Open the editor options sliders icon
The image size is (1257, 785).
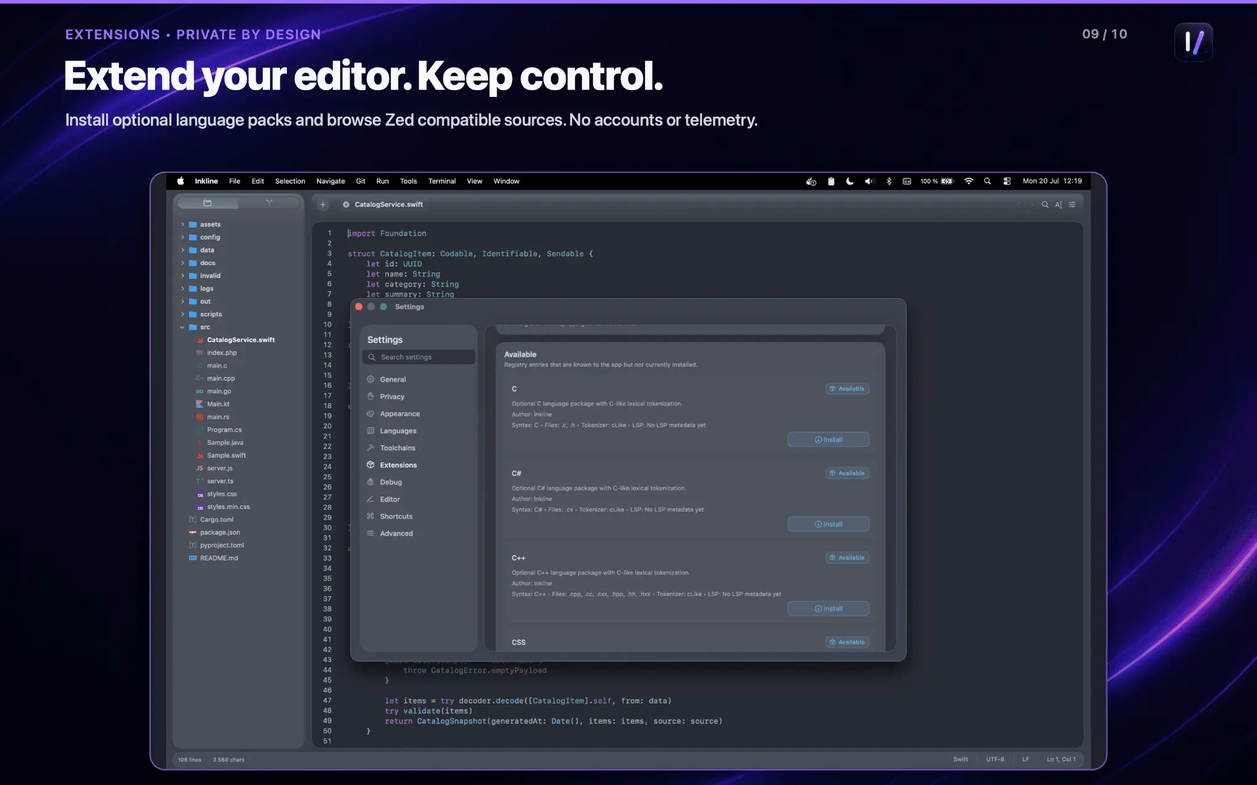[x=1072, y=205]
